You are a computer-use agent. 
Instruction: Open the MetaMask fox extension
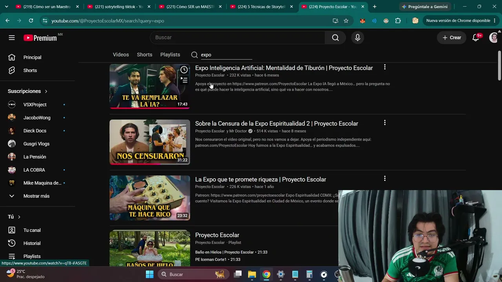pos(362,21)
